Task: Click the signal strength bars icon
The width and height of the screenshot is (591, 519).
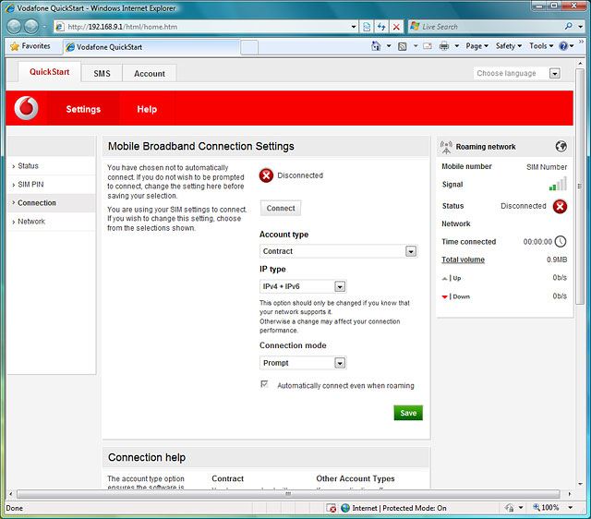Action: pos(558,185)
